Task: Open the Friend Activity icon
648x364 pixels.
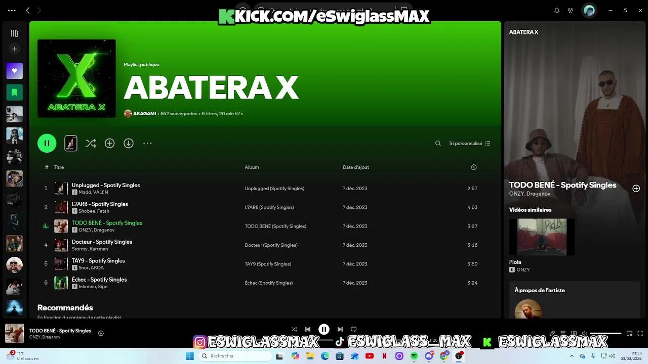Action: pyautogui.click(x=571, y=10)
